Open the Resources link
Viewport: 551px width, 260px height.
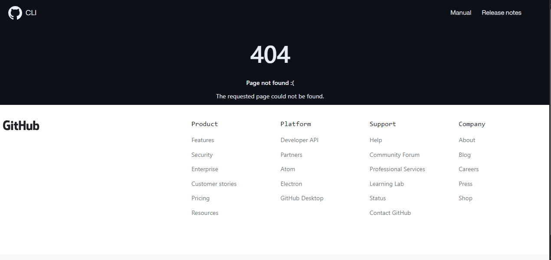coord(205,213)
